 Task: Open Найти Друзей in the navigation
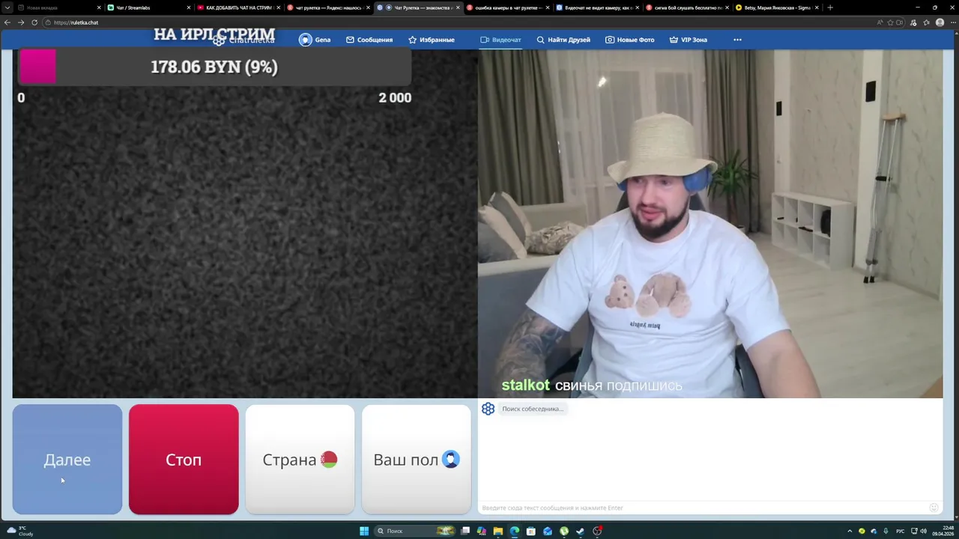pyautogui.click(x=563, y=40)
